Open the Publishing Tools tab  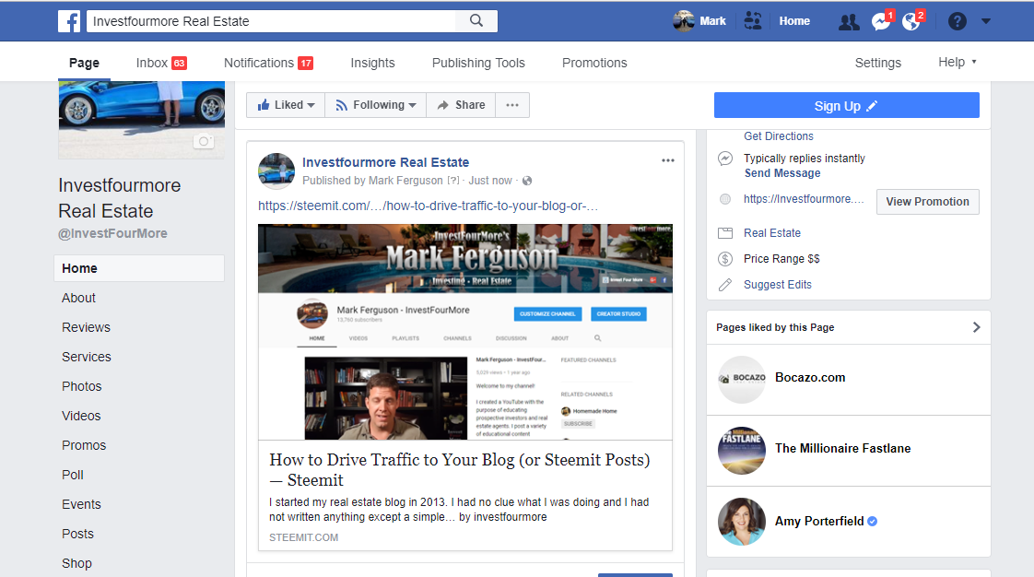coord(478,63)
